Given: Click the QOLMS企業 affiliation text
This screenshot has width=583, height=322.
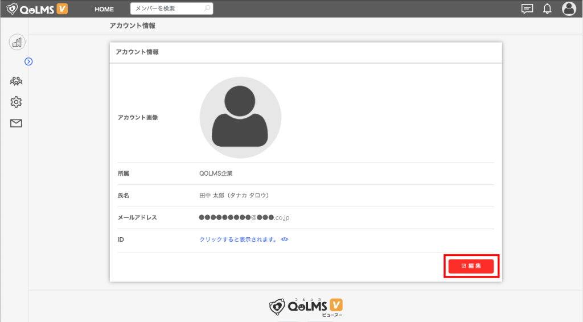Looking at the screenshot, I should (x=216, y=174).
